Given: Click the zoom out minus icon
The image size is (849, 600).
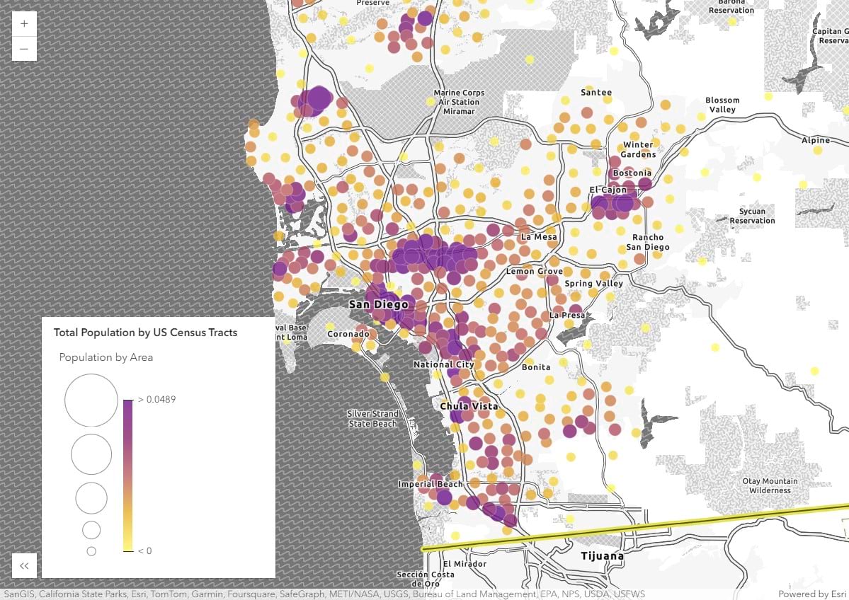Looking at the screenshot, I should pyautogui.click(x=23, y=48).
